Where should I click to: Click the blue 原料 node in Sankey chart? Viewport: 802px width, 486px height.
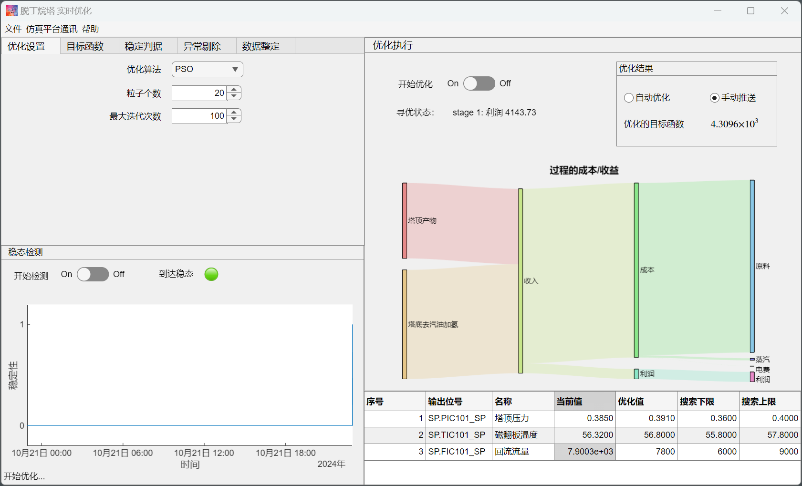coord(752,266)
